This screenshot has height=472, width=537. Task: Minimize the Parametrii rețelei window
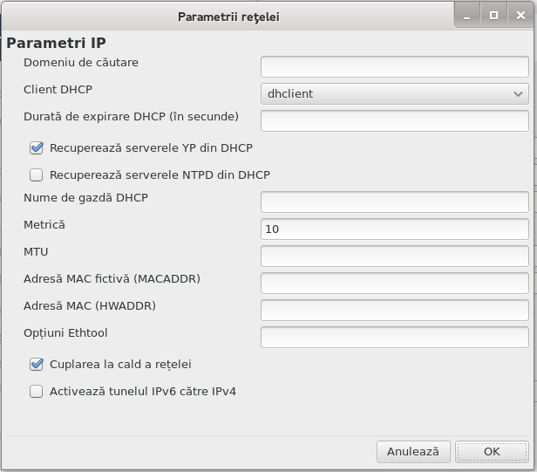[467, 16]
